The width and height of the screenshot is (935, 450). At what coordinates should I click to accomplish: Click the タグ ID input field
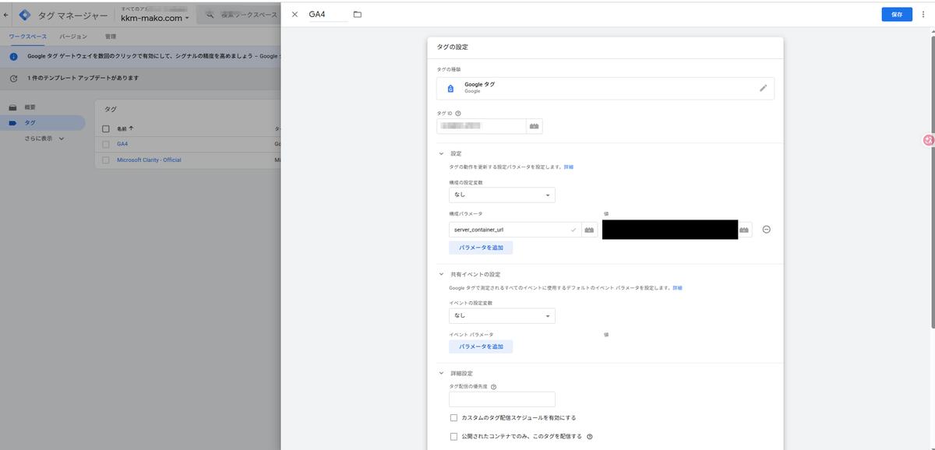click(482, 125)
